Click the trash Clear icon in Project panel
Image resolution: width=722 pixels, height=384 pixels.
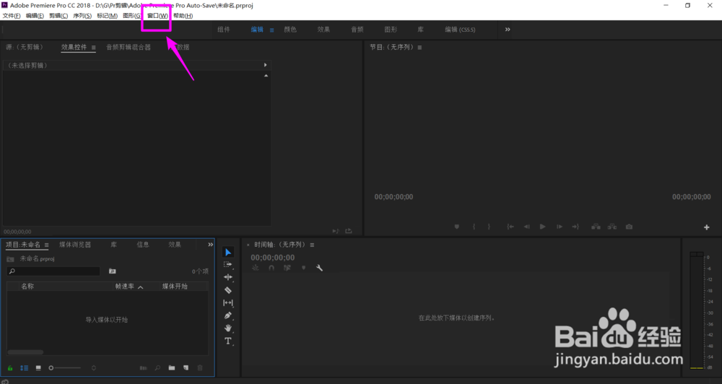click(200, 368)
